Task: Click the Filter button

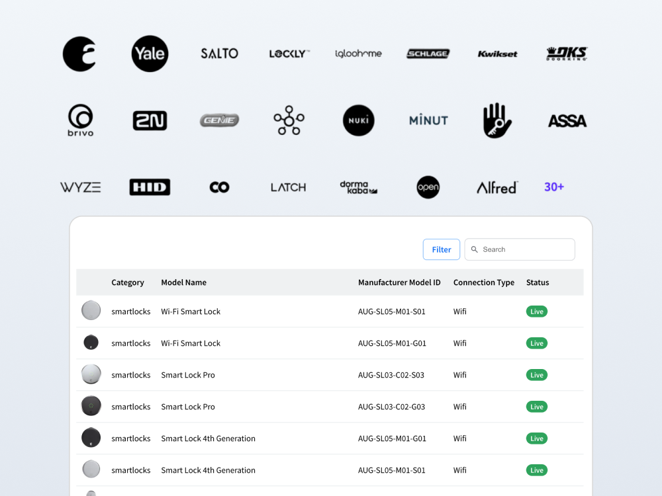Action: click(442, 249)
